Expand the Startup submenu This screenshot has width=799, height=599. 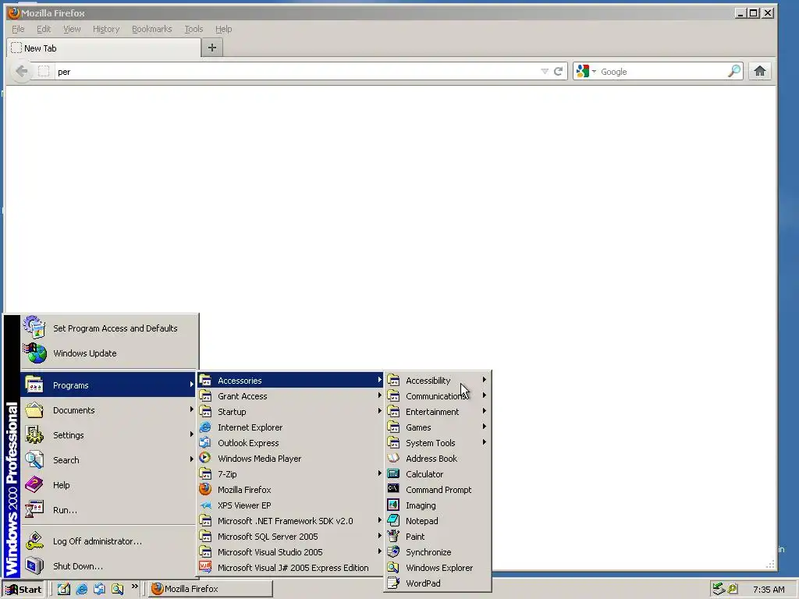coord(290,412)
